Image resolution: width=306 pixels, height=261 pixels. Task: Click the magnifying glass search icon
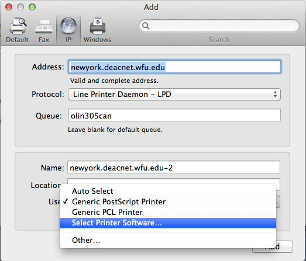point(146,26)
